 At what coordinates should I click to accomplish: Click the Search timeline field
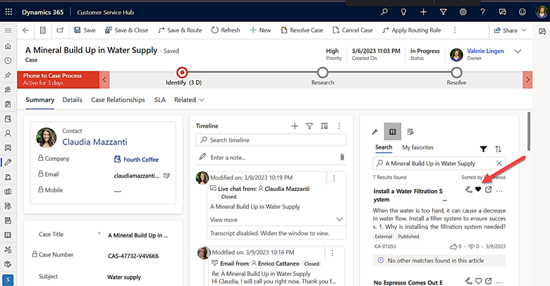tap(271, 140)
